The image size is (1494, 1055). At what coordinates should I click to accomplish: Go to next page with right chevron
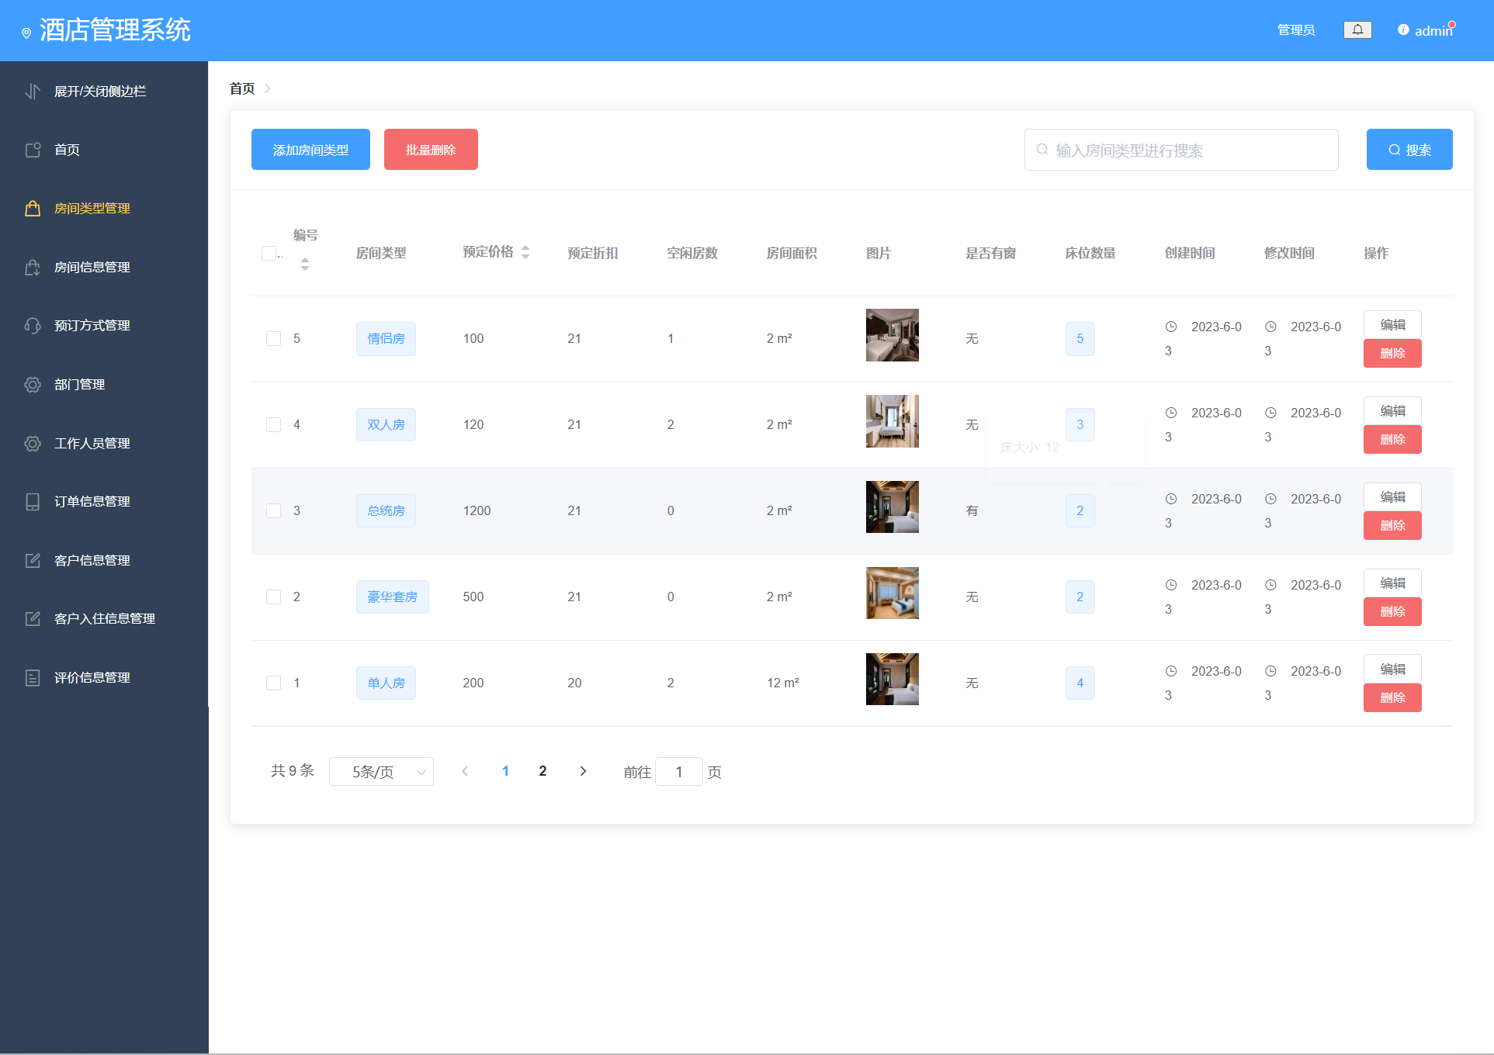pyautogui.click(x=583, y=771)
